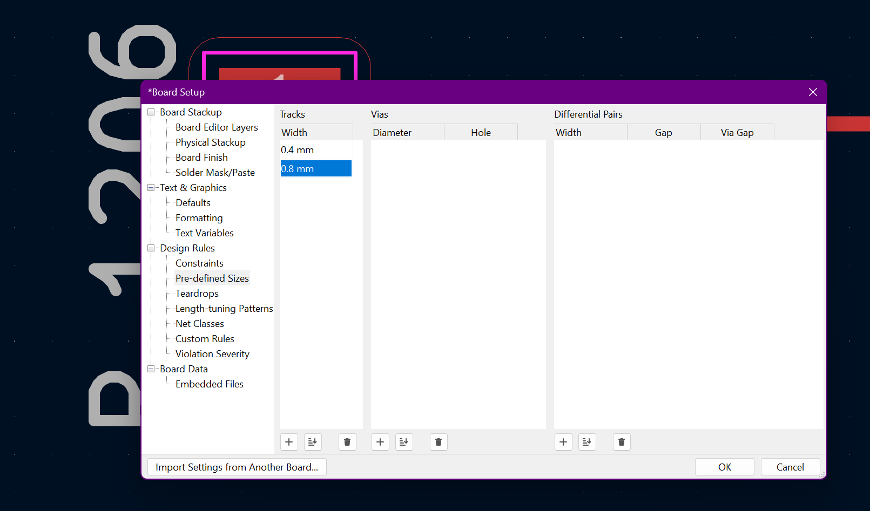Add a differential pair row
This screenshot has height=511, width=870.
tap(563, 442)
